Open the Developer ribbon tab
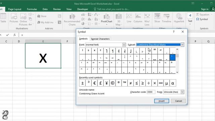This screenshot has height=121, width=215. tap(83, 9)
